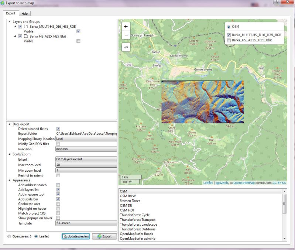The image size is (295, 250).
Task: Activate the measure tool on map
Action: (x=126, y=47)
